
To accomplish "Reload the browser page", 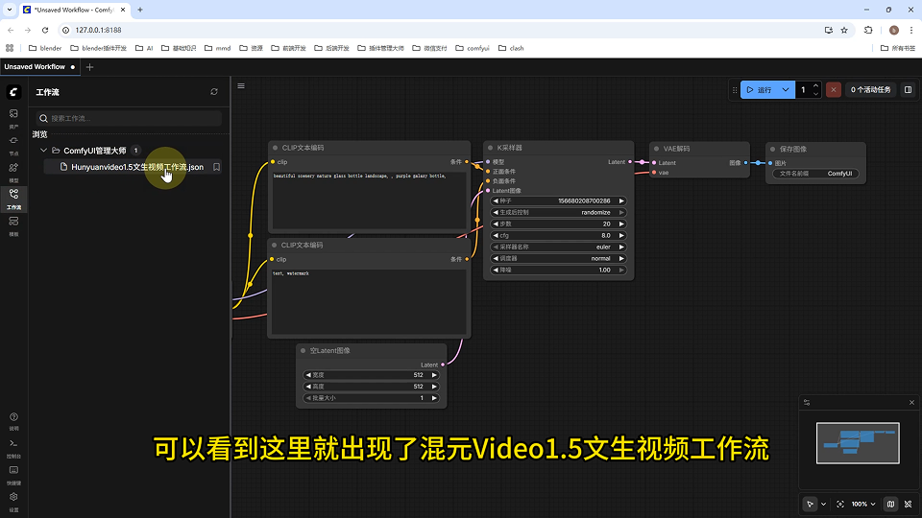I will [45, 30].
